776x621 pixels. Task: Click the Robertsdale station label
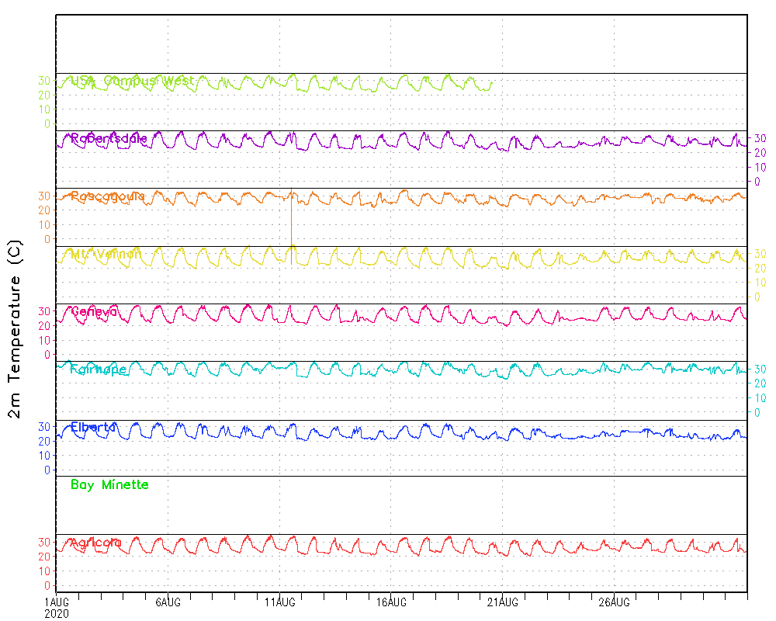[x=109, y=138]
